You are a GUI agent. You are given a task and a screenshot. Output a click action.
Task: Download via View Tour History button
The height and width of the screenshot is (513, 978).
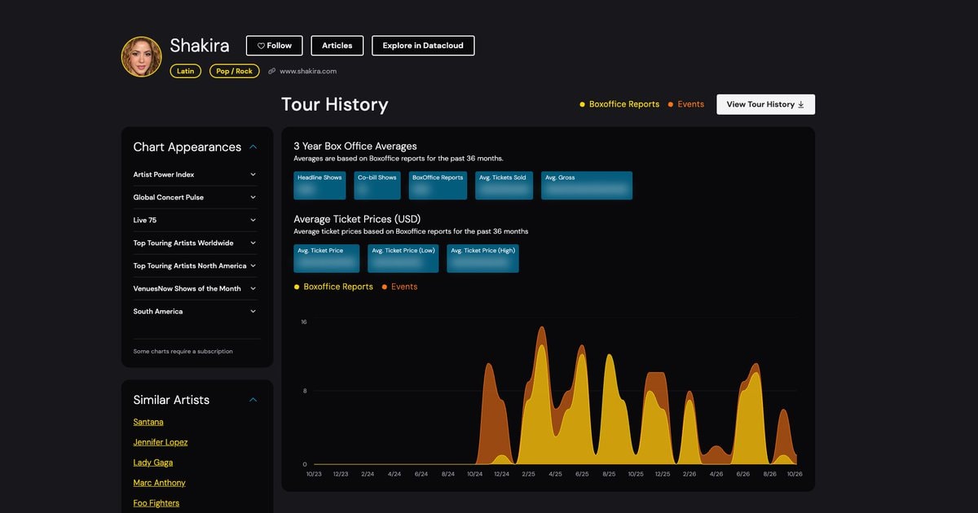tap(765, 104)
